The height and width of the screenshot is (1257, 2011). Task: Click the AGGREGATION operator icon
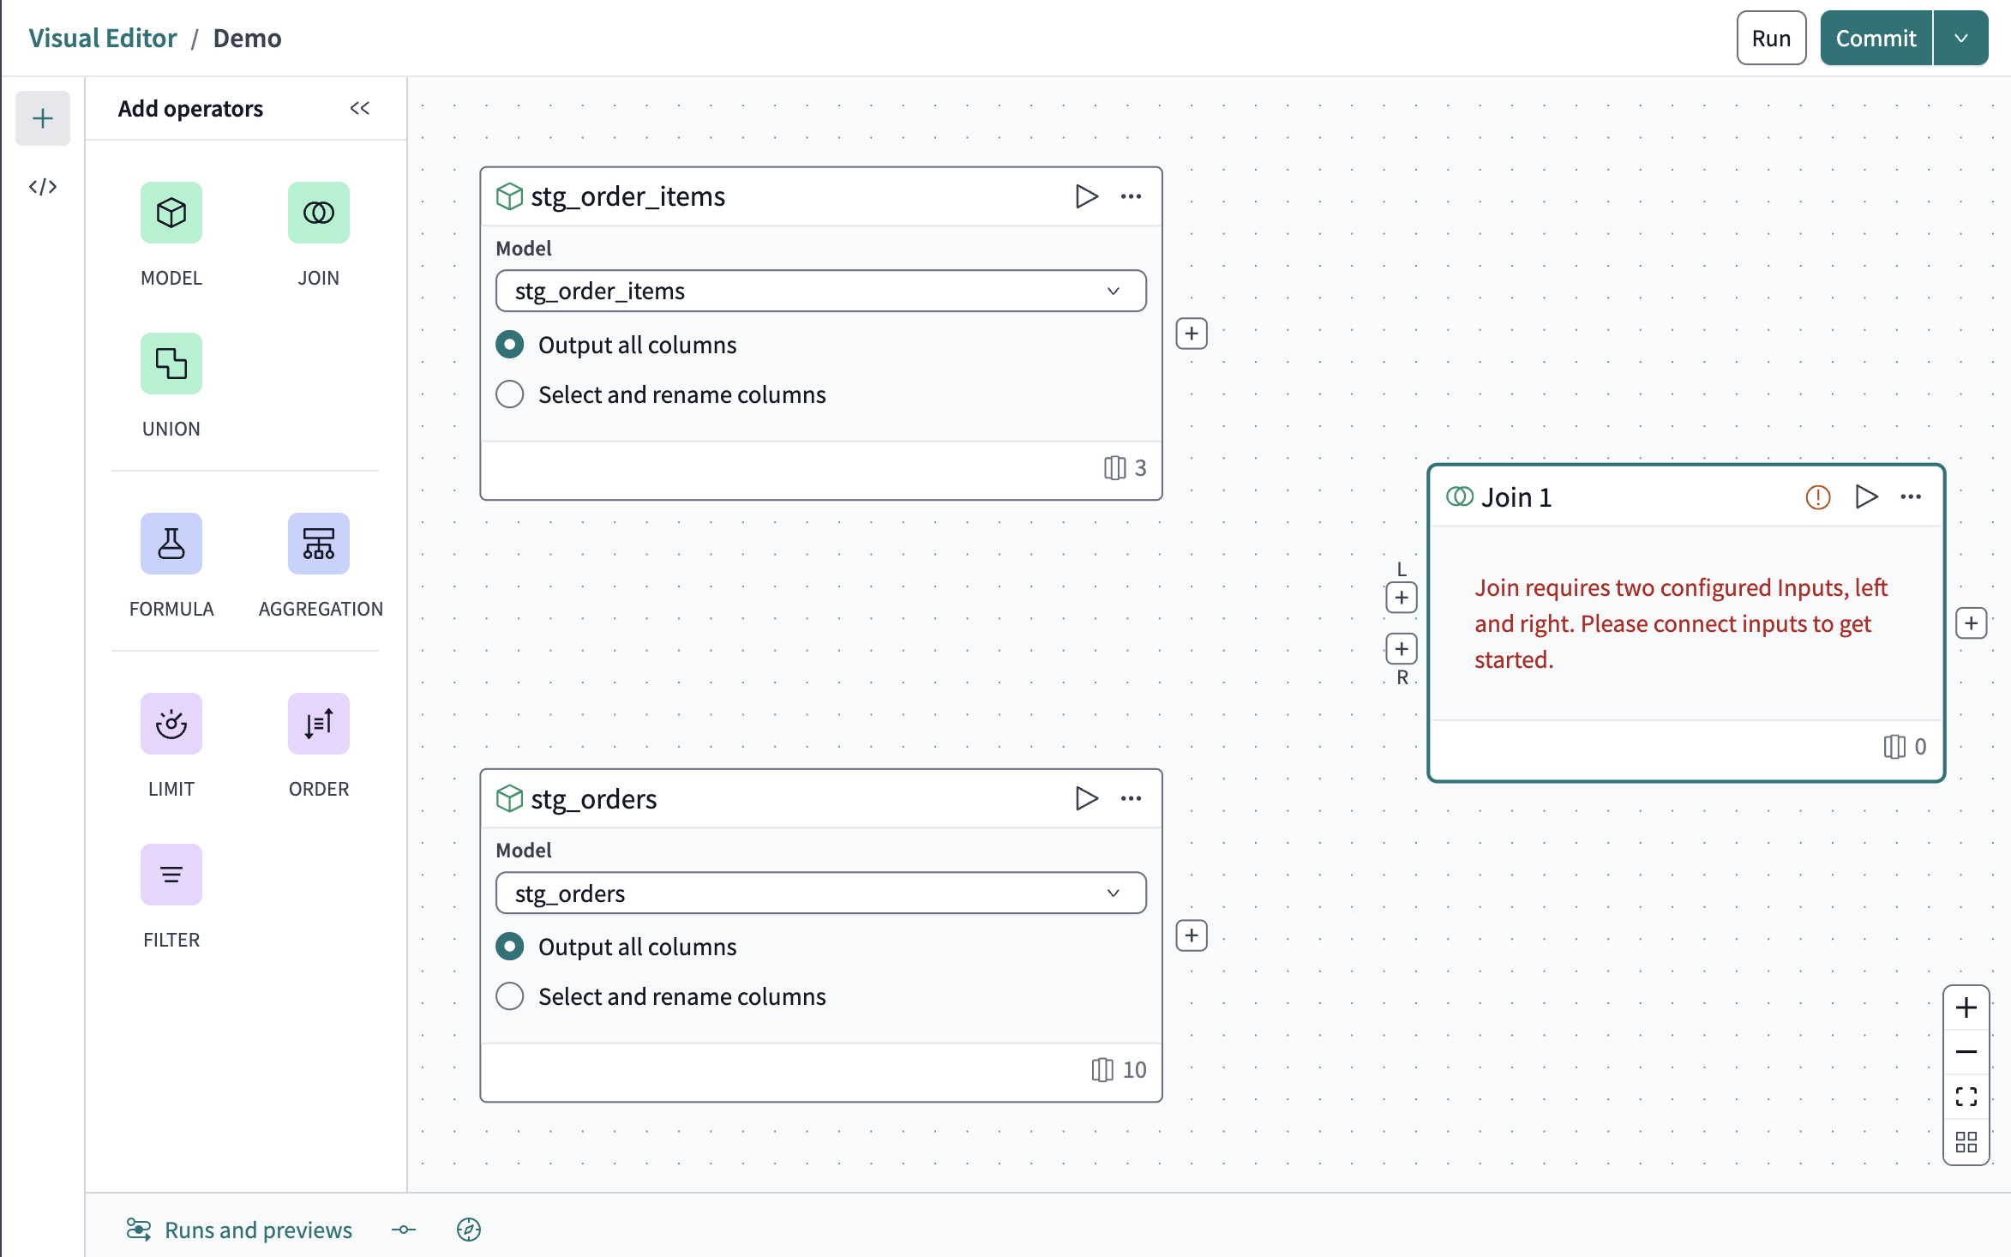click(x=317, y=543)
